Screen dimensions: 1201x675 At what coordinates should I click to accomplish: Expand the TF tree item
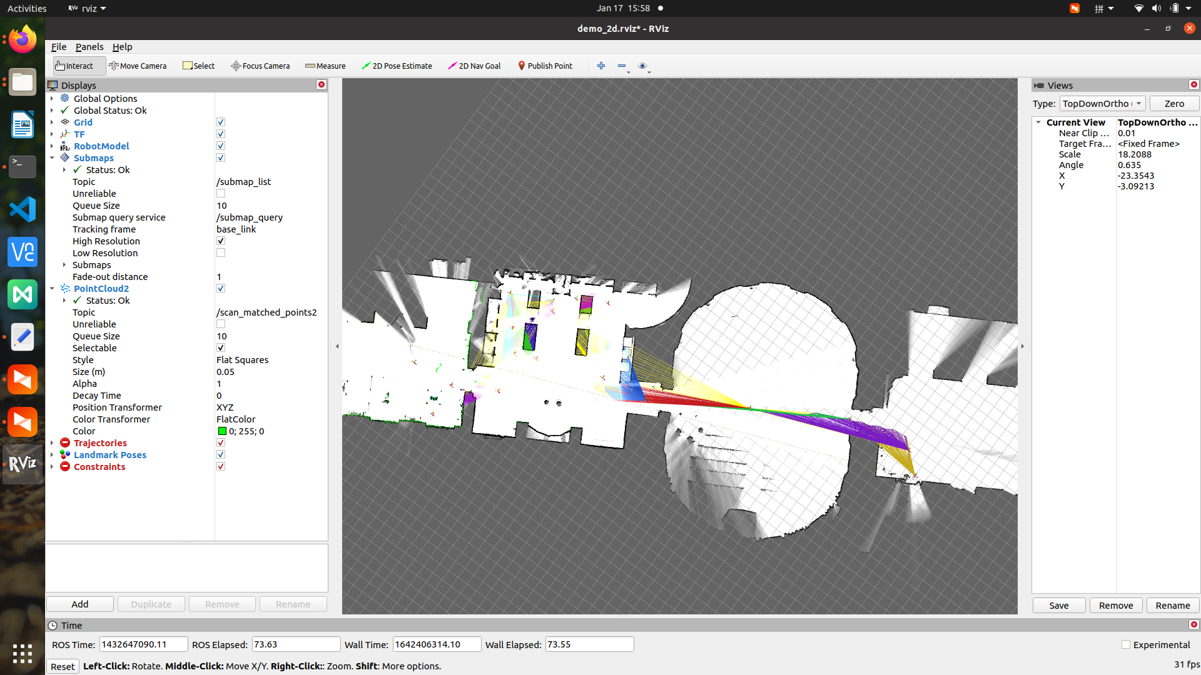52,134
